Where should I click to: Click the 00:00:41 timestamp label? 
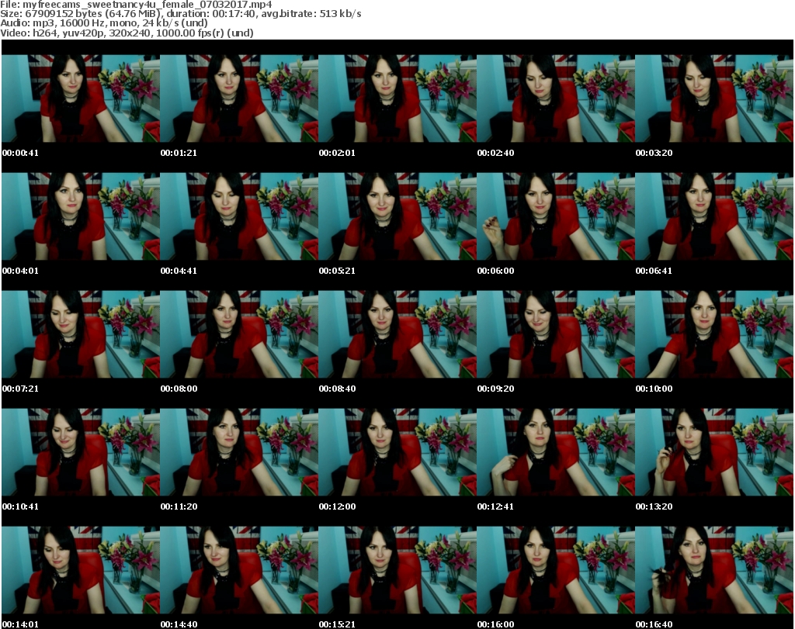[x=20, y=153]
